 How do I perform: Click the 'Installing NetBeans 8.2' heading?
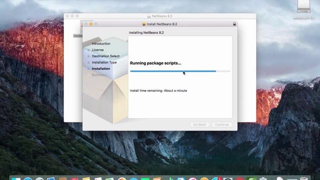(x=146, y=32)
